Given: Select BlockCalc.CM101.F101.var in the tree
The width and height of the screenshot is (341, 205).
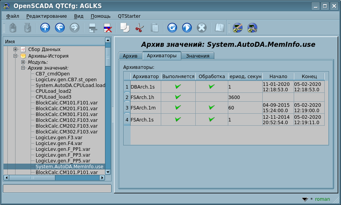Looking at the screenshot, I should tap(66, 103).
